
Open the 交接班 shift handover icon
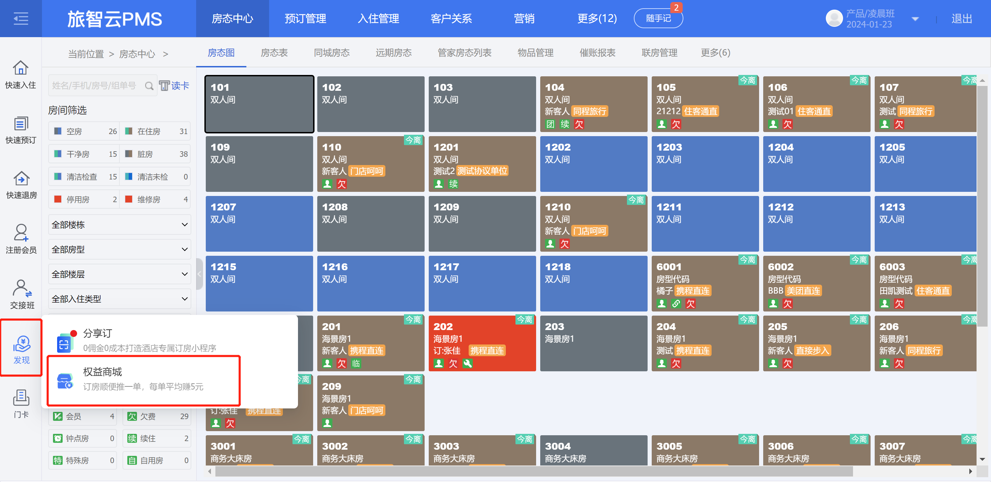22,288
